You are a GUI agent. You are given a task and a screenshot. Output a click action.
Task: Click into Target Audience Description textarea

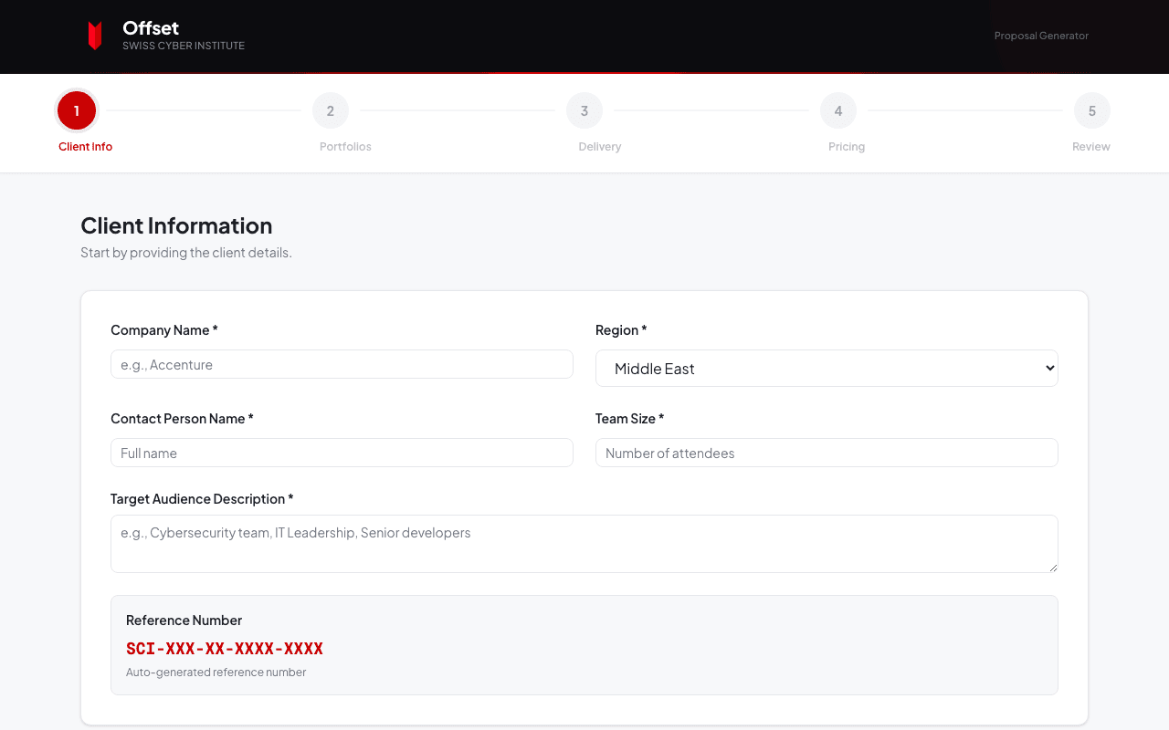click(x=584, y=544)
